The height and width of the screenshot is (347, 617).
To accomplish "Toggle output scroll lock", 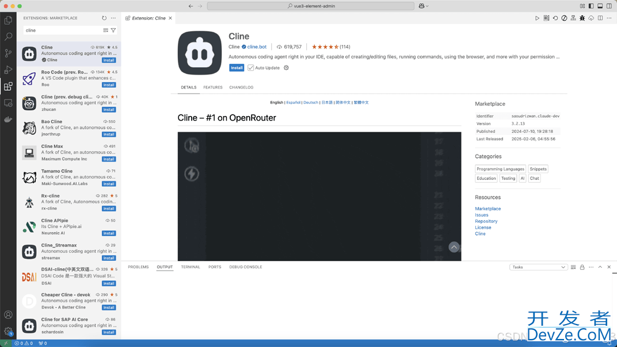I will click(582, 267).
